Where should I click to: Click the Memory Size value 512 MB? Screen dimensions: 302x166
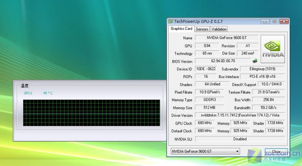(210, 108)
